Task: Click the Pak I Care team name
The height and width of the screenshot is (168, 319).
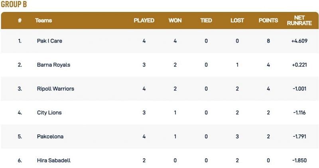Action: [x=49, y=41]
